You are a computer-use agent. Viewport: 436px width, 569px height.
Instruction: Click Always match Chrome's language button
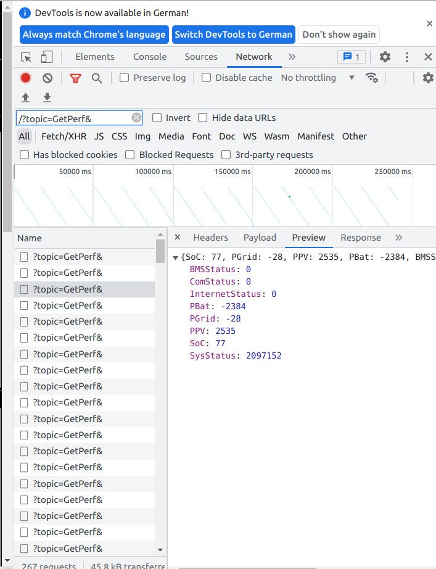pos(94,35)
